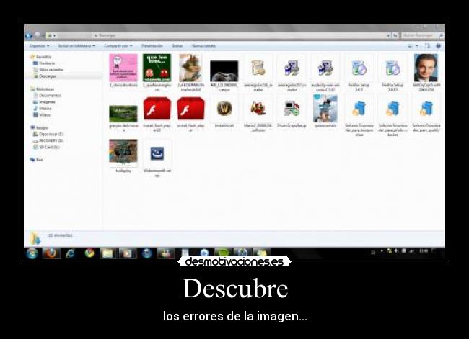
Task: Select the InstallWoW icon
Action: [224, 109]
